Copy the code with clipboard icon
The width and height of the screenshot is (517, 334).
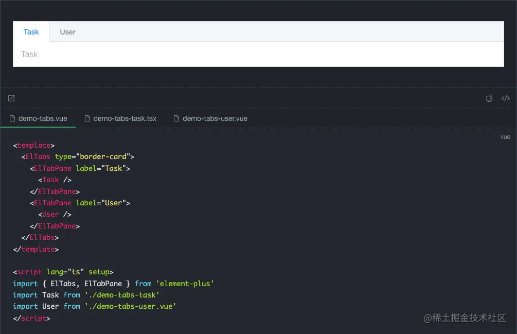click(489, 98)
